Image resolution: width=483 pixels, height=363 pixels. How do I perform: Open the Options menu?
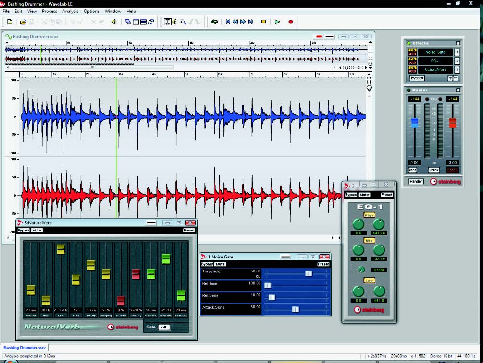(x=91, y=11)
